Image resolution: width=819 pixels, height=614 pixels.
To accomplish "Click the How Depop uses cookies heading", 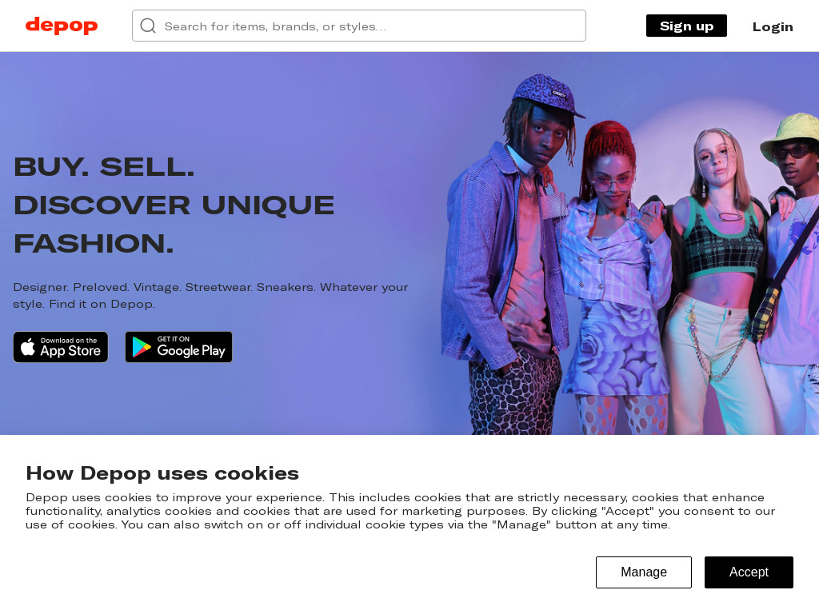I will [x=162, y=473].
